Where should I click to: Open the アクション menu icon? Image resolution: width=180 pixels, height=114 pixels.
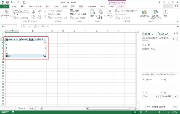coord(110,14)
